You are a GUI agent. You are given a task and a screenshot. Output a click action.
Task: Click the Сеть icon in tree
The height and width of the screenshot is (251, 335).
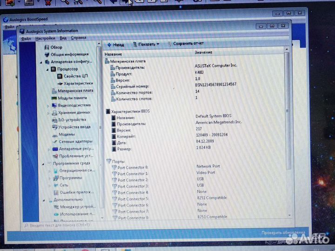(x=56, y=185)
